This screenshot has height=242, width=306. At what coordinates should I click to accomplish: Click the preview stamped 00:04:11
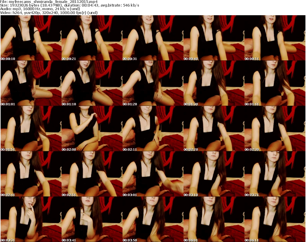tap(275, 219)
